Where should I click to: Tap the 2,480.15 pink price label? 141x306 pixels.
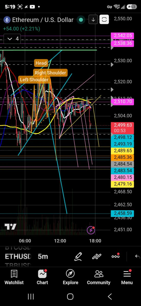pos(123,177)
